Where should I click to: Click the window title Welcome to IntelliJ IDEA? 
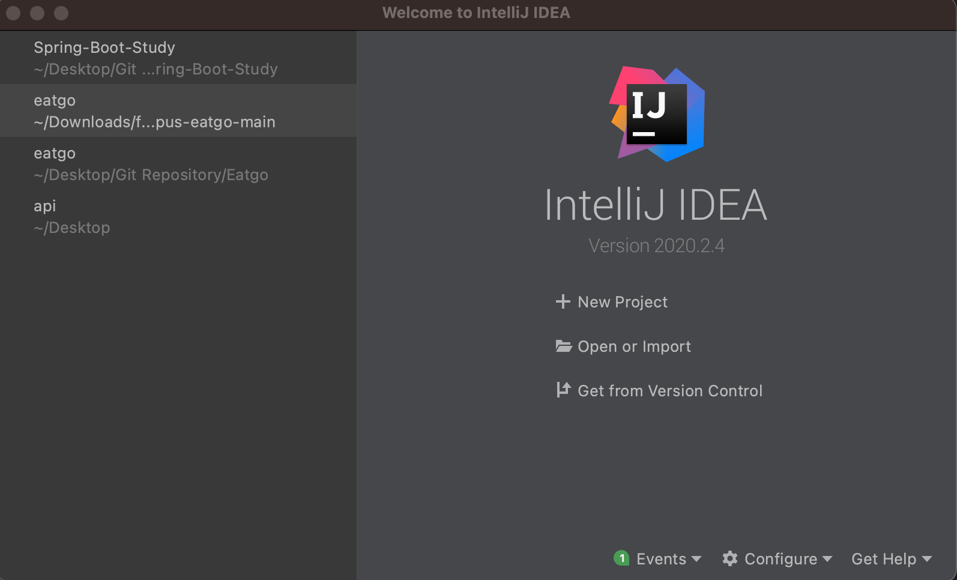(x=476, y=13)
